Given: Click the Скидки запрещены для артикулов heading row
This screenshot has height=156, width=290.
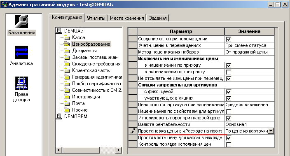Looking at the screenshot, I should tap(206, 85).
